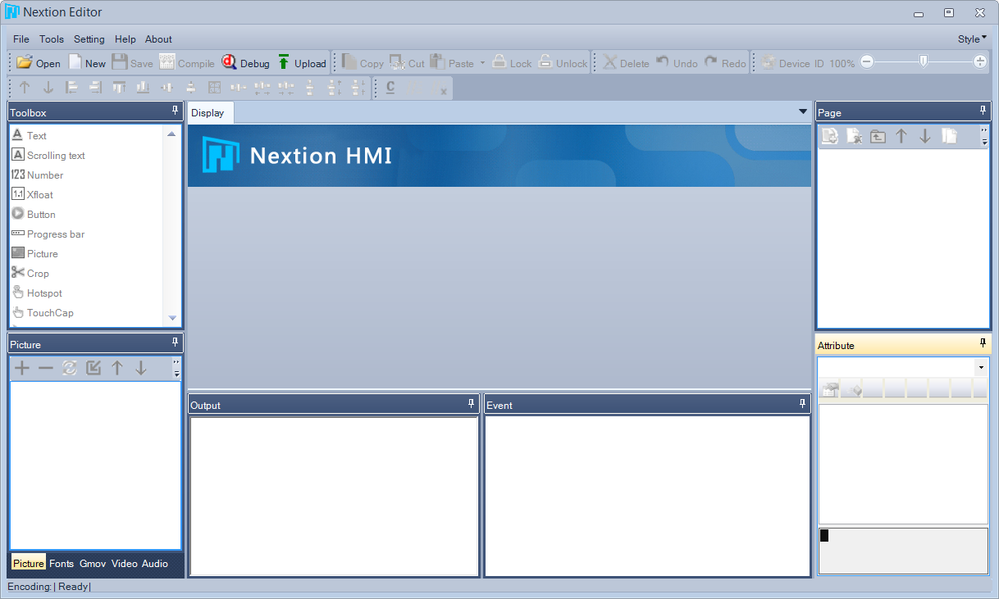Click the bring-to-top up arrow in alignment toolbar
The image size is (999, 599).
[25, 88]
